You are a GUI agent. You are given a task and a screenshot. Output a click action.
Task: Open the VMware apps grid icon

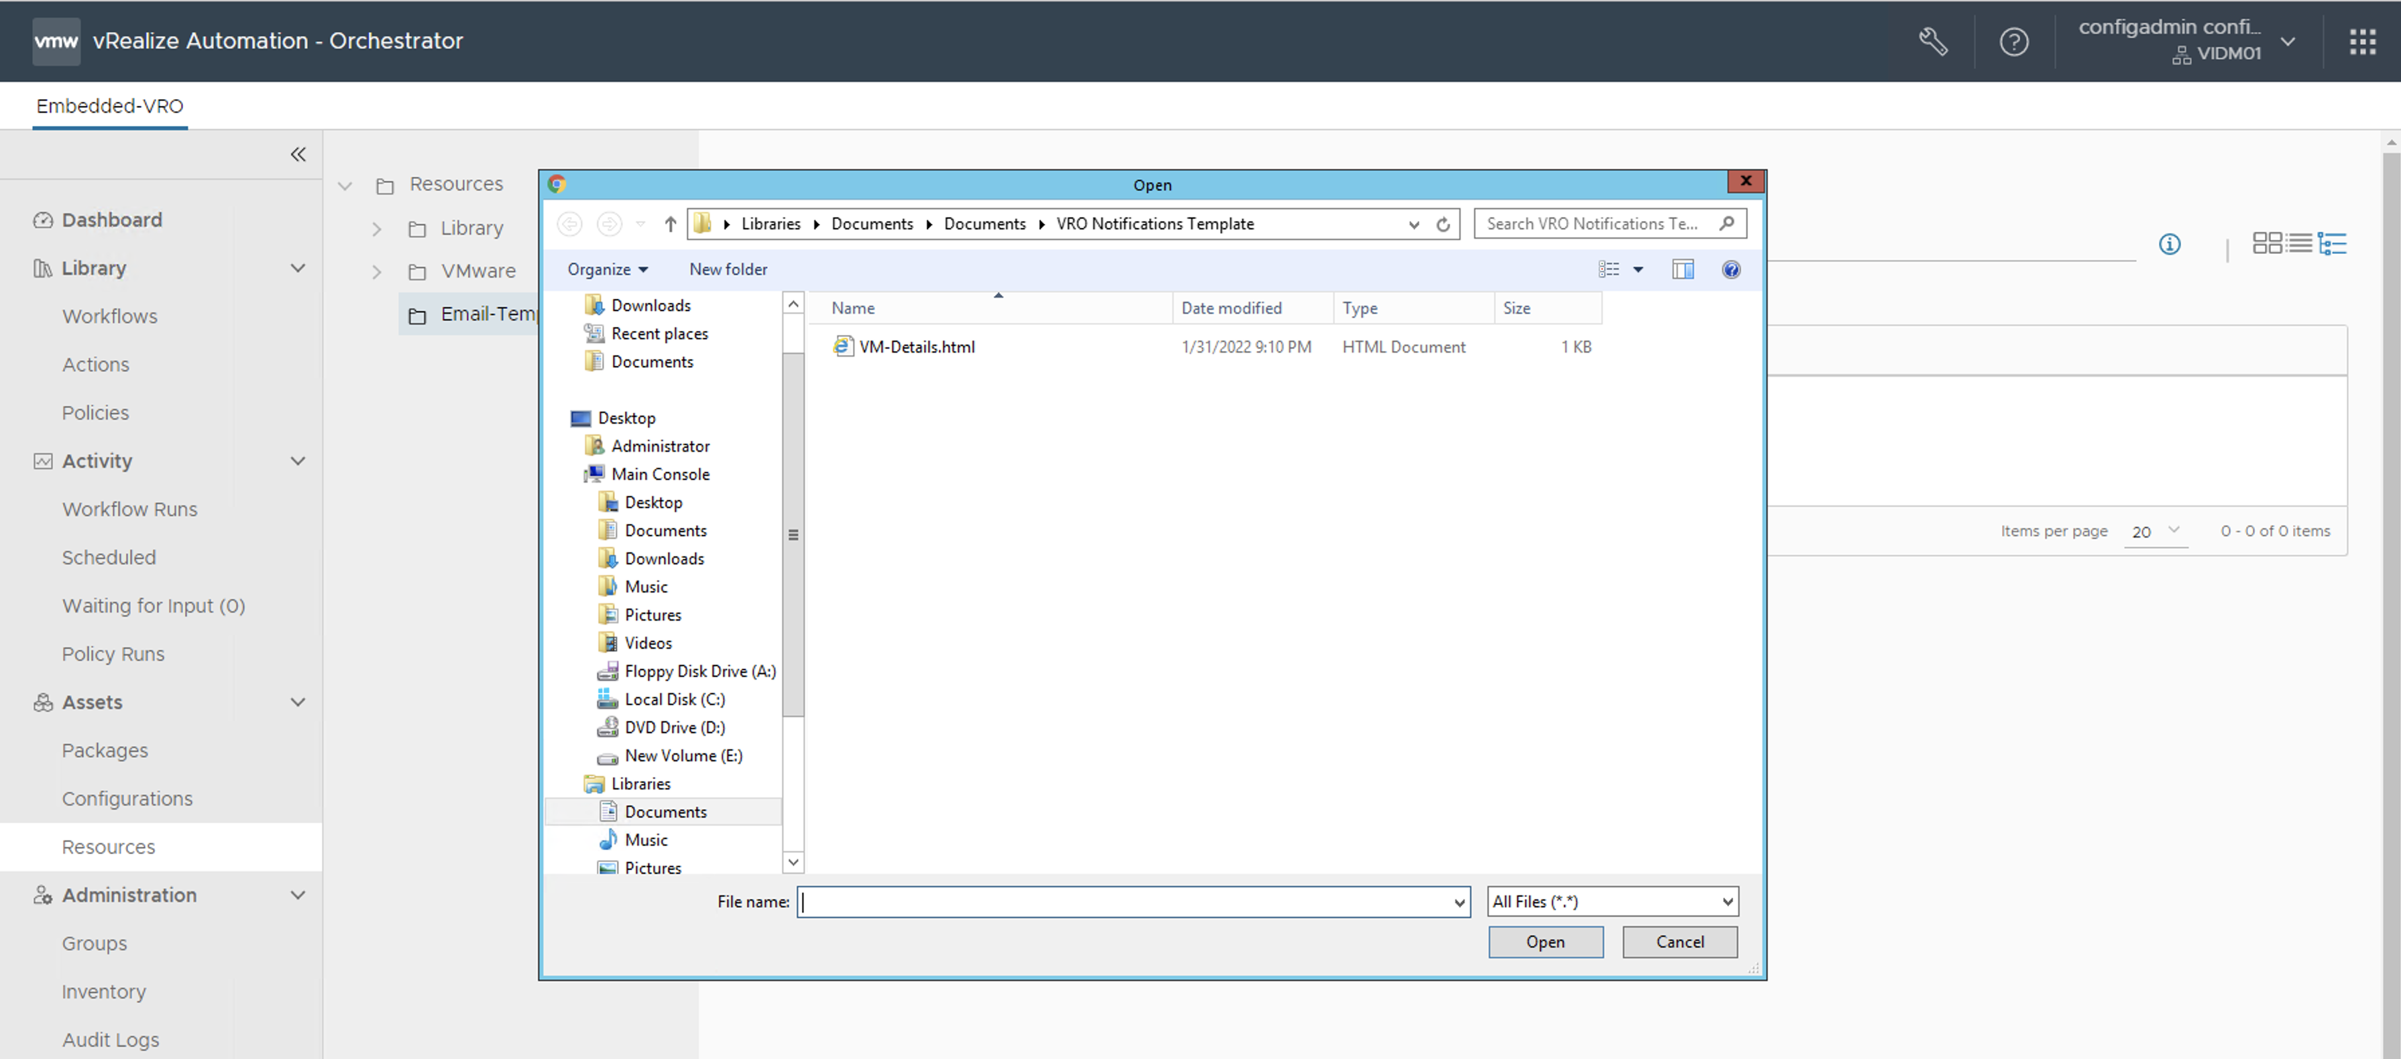pyautogui.click(x=2362, y=41)
